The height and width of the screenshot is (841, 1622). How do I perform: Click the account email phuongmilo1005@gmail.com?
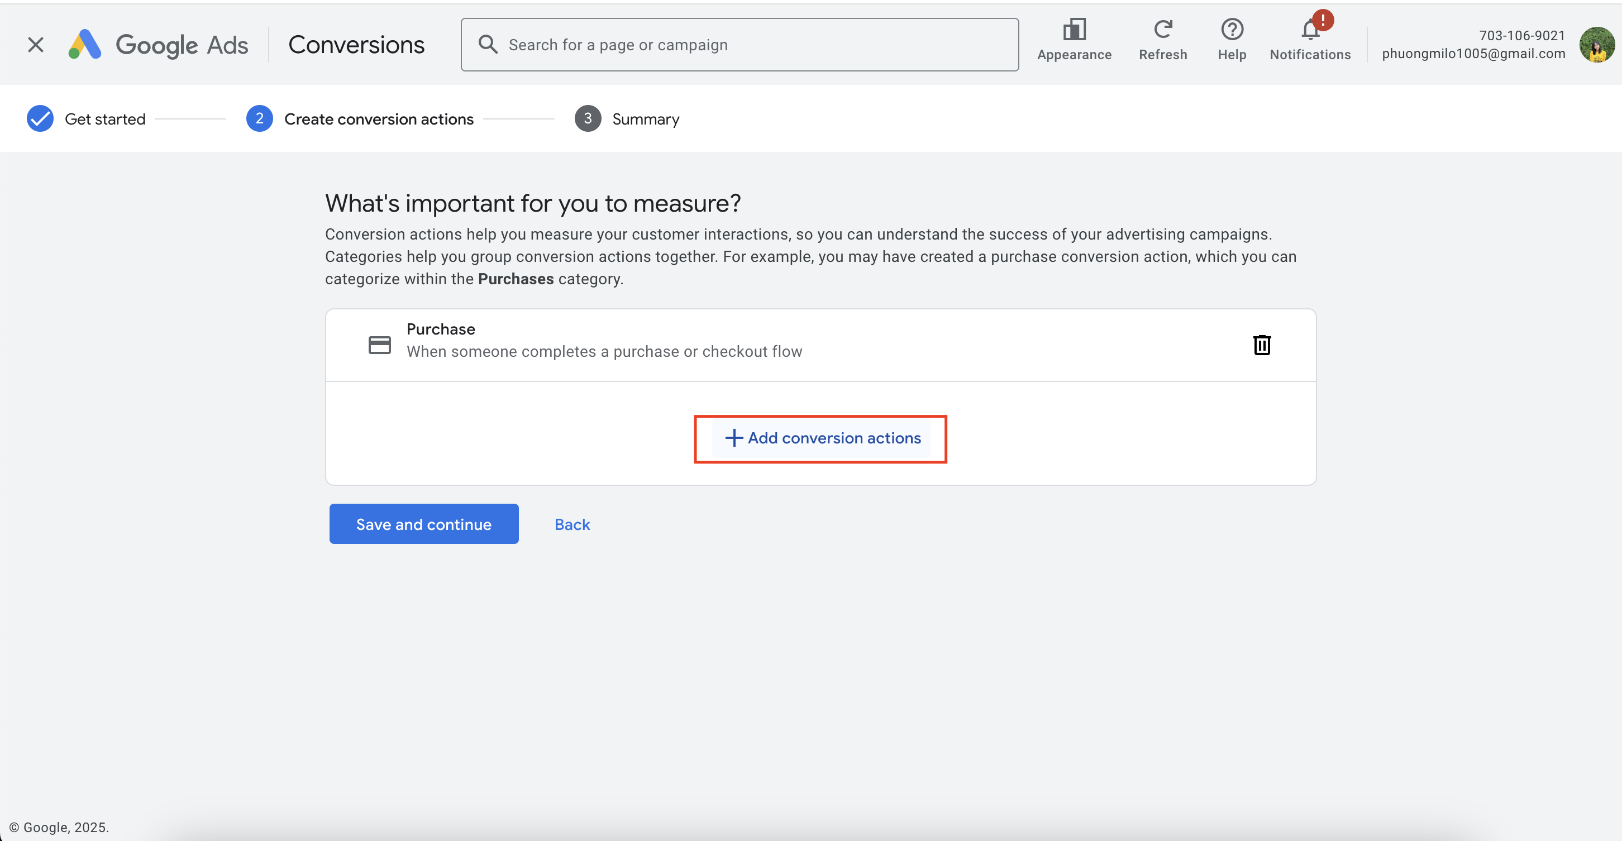point(1473,54)
